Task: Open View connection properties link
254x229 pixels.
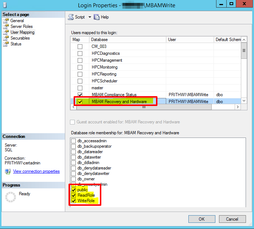Action: (x=36, y=171)
